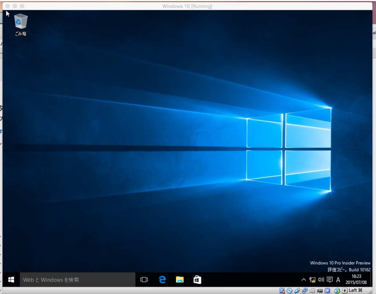Open VirtualBox video capture indicator
This screenshot has width=376, height=294.
tap(320, 290)
